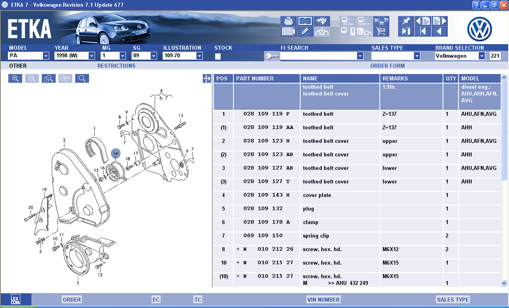Screen dimensions: 509x308
Task: Click the single shopping cart icon
Action: (381, 31)
